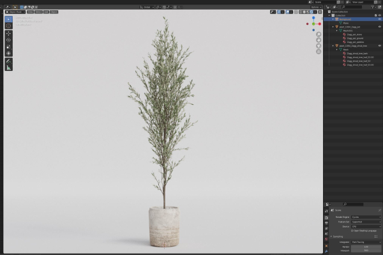Select the Plane object in Outliner
Screen dimensions: 383x255
[x=345, y=23]
